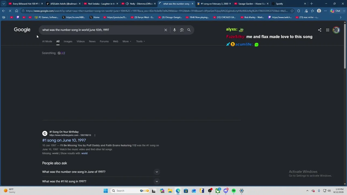Viewport: 347px width, 195px height.
Task: Select the Images search tab
Action: 68,41
